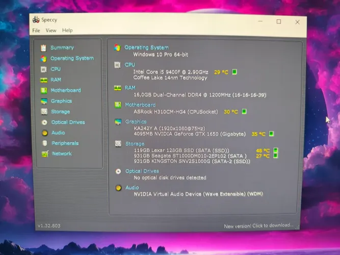340x255 pixels.
Task: Show Storage details from sidebar
Action: click(61, 112)
